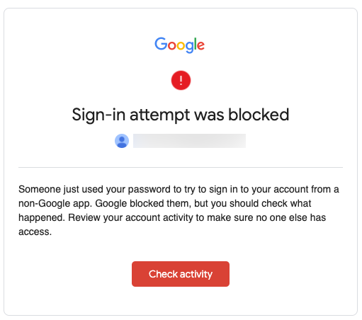Click the horizontal divider line
Viewport: 362px width, 320px height.
(x=181, y=168)
